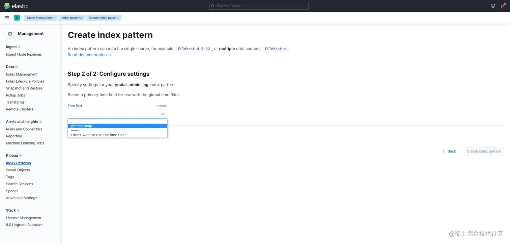Click Create index pattern breadcrumb
510x244 pixels.
click(104, 18)
